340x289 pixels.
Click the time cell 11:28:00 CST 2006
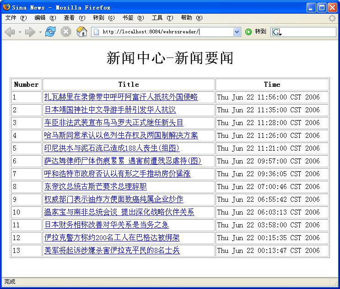pyautogui.click(x=272, y=123)
